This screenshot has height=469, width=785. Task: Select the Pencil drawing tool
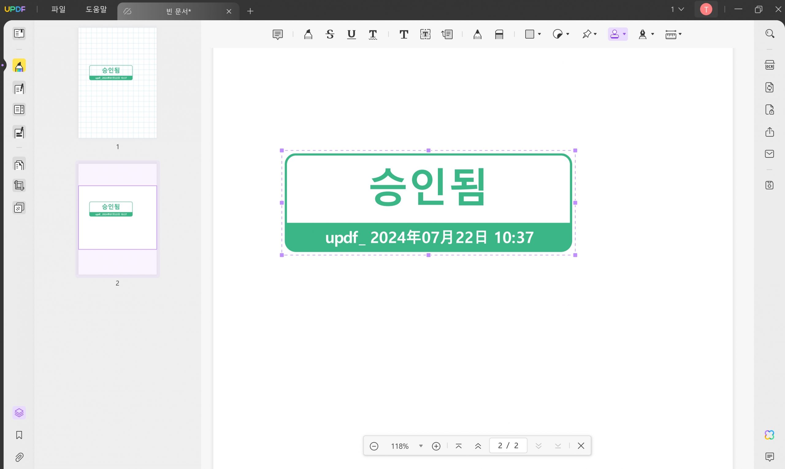(477, 34)
